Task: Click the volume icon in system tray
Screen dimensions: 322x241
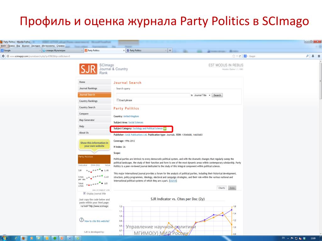Action: click(x=300, y=238)
